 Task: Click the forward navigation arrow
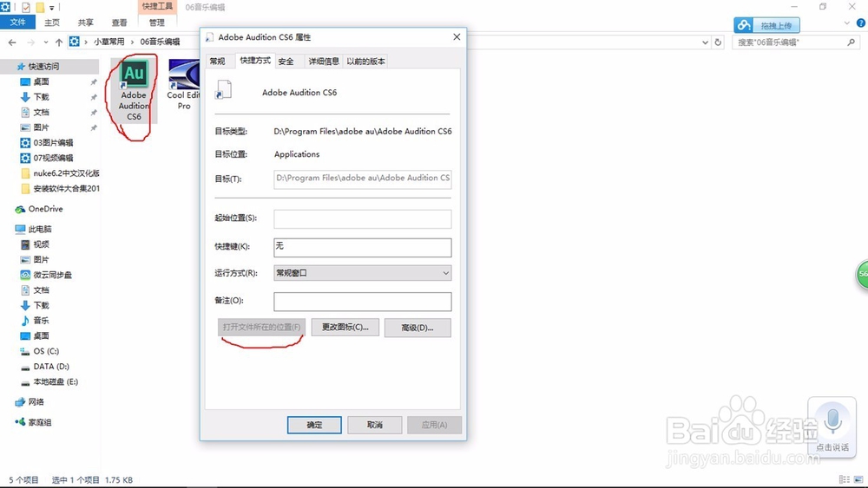click(x=31, y=42)
